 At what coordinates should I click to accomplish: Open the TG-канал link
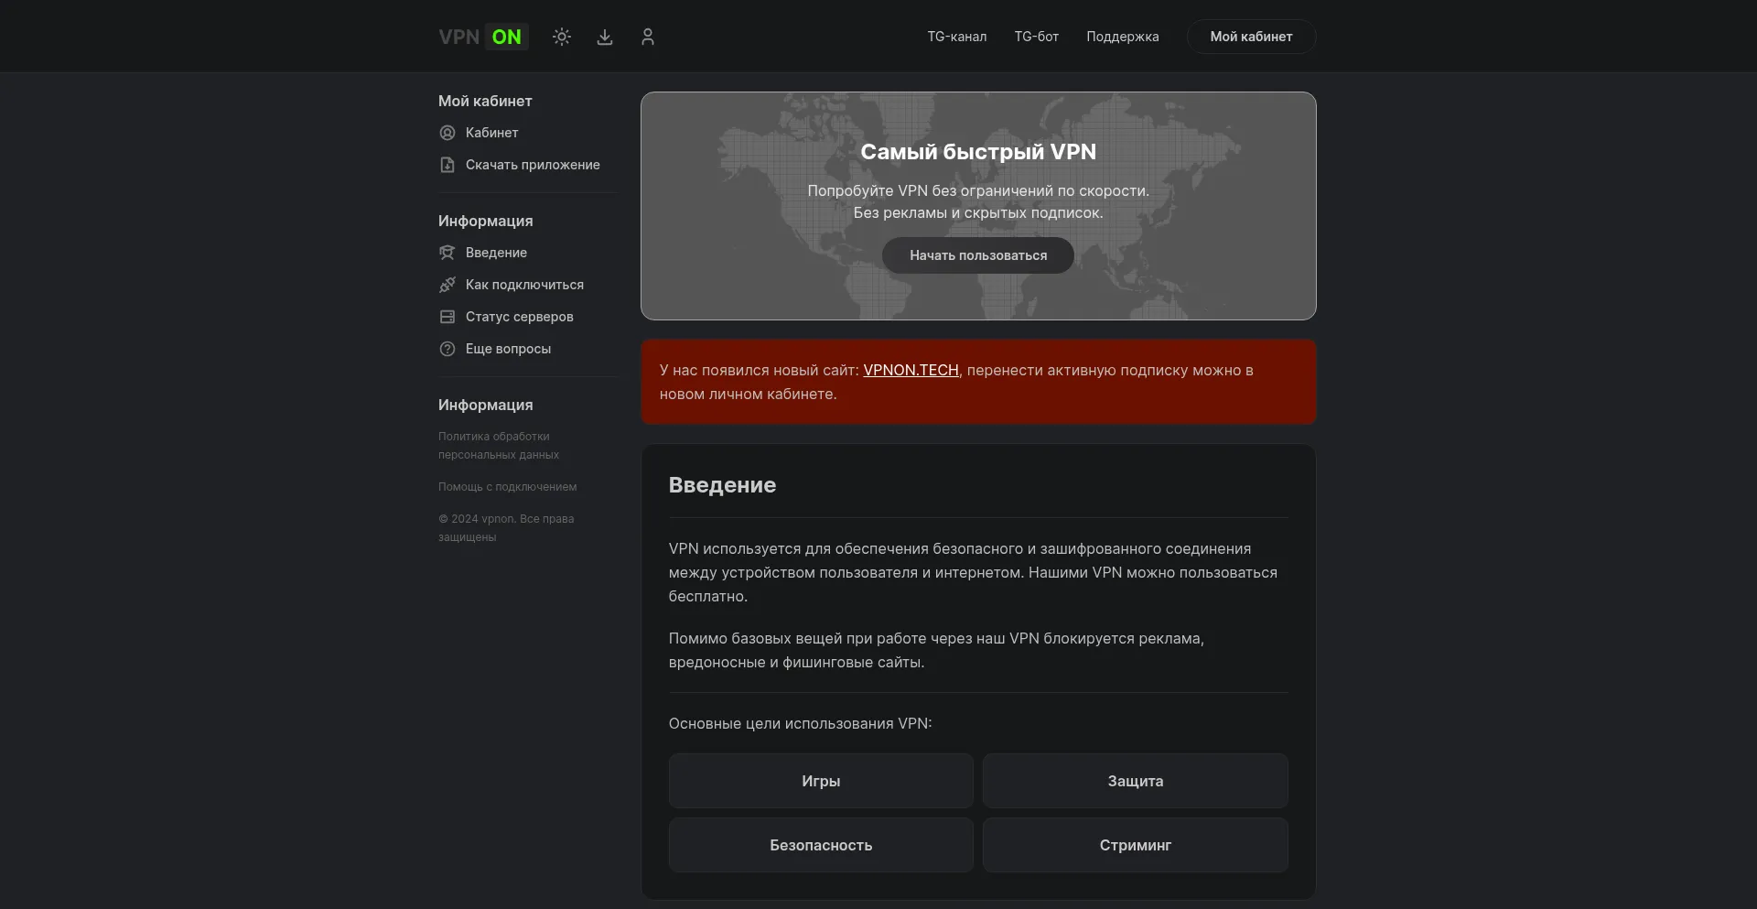coord(957,37)
